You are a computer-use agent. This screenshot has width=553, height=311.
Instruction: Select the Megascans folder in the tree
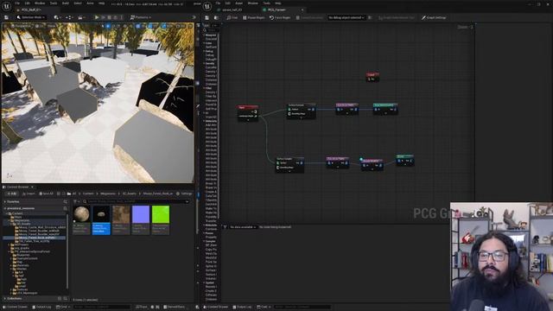coord(22,220)
